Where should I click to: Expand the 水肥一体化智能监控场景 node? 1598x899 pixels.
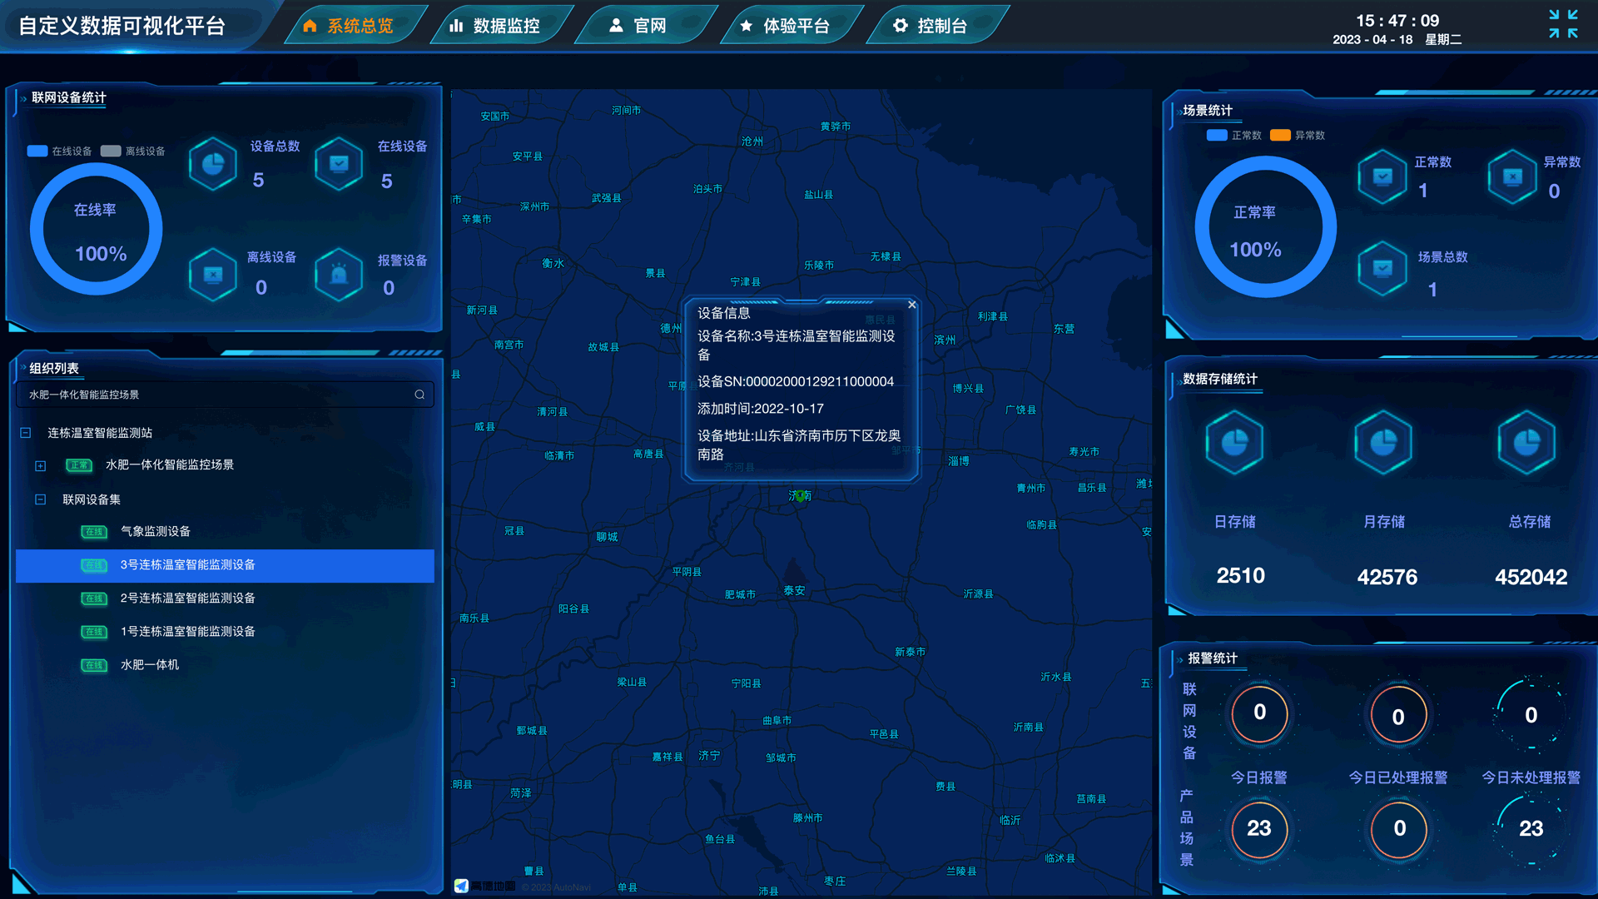tap(40, 465)
